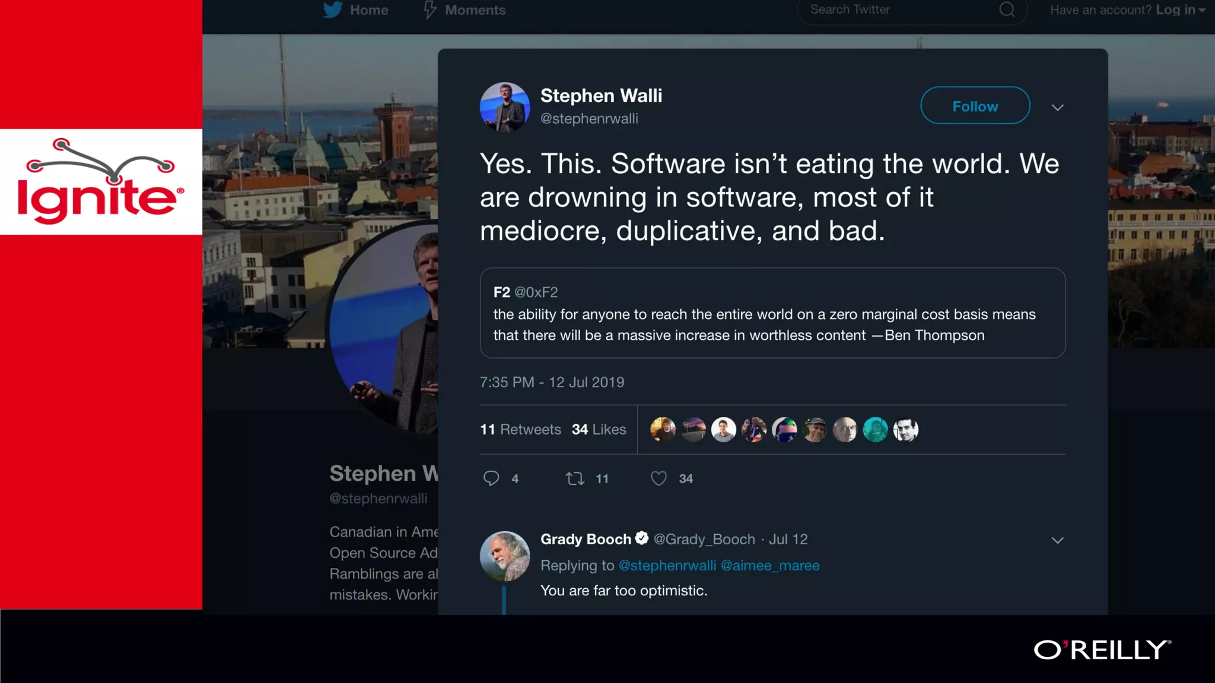Click the Ignite logo
The image size is (1215, 683).
(101, 181)
